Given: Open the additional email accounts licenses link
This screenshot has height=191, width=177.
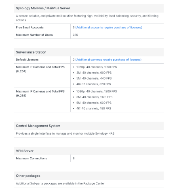Looking at the screenshot, I should coord(109,28).
